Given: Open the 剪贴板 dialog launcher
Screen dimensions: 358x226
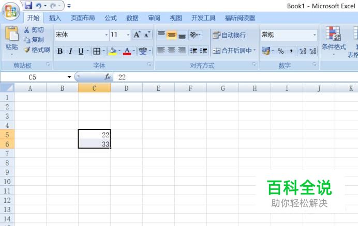Looking at the screenshot, I should (x=48, y=64).
